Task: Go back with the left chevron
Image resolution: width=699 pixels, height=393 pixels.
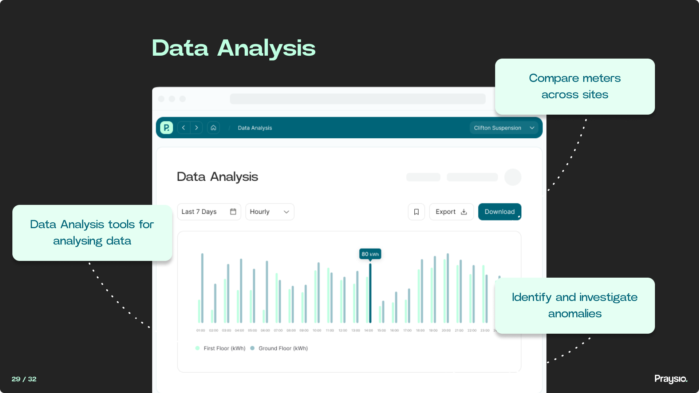Action: (x=183, y=128)
